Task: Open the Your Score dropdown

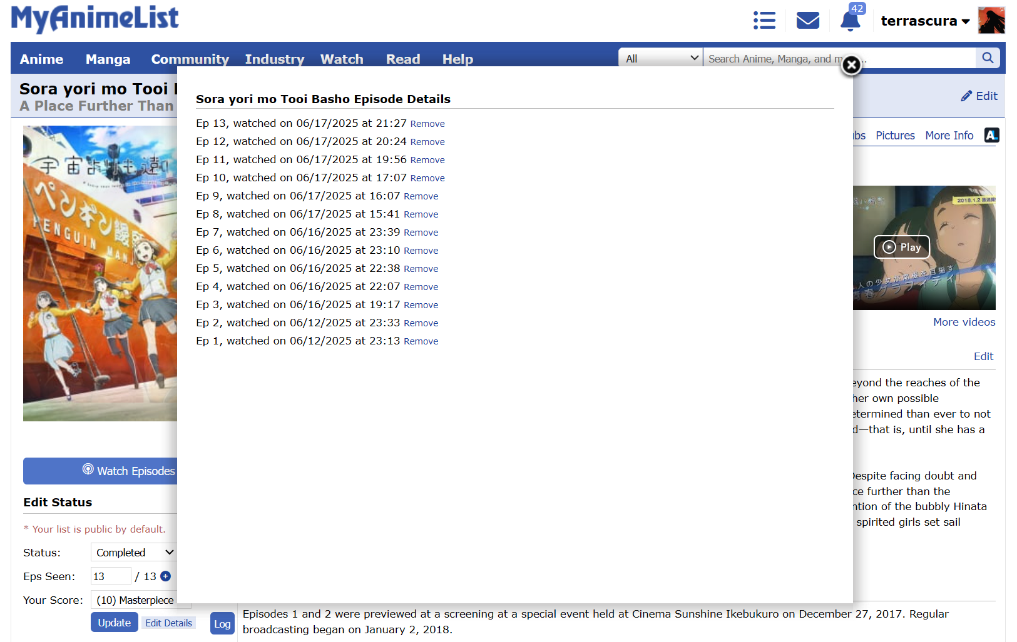Action: [134, 600]
